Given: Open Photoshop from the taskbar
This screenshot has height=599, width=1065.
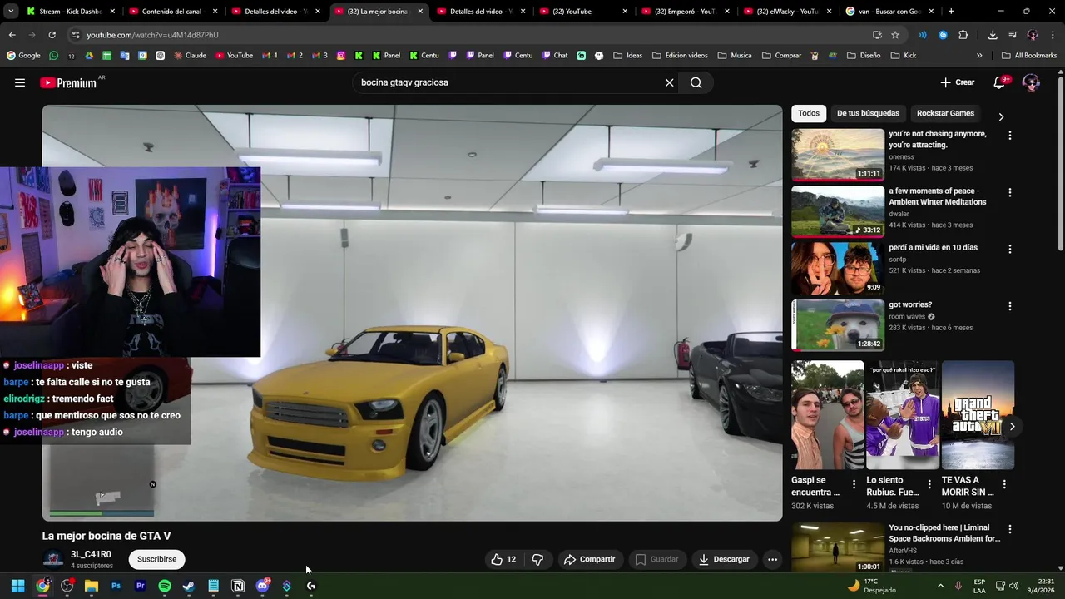Looking at the screenshot, I should coord(116,586).
